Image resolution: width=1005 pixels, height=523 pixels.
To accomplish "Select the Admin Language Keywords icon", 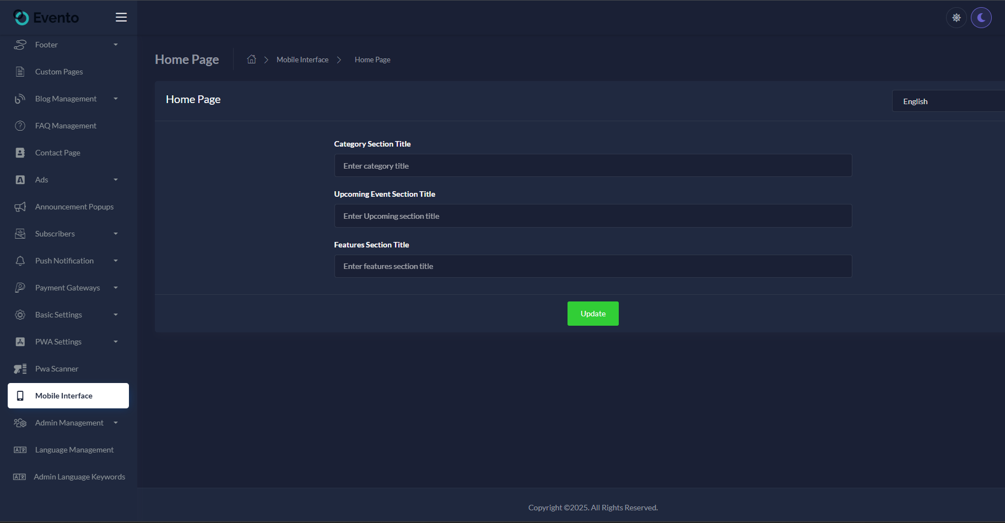I will click(x=20, y=476).
